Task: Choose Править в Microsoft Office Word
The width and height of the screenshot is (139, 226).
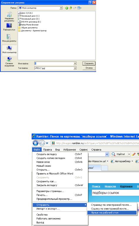Action: tap(60, 174)
